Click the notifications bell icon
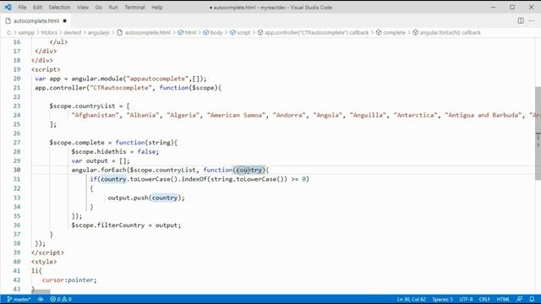The width and height of the screenshot is (541, 304). pyautogui.click(x=532, y=299)
